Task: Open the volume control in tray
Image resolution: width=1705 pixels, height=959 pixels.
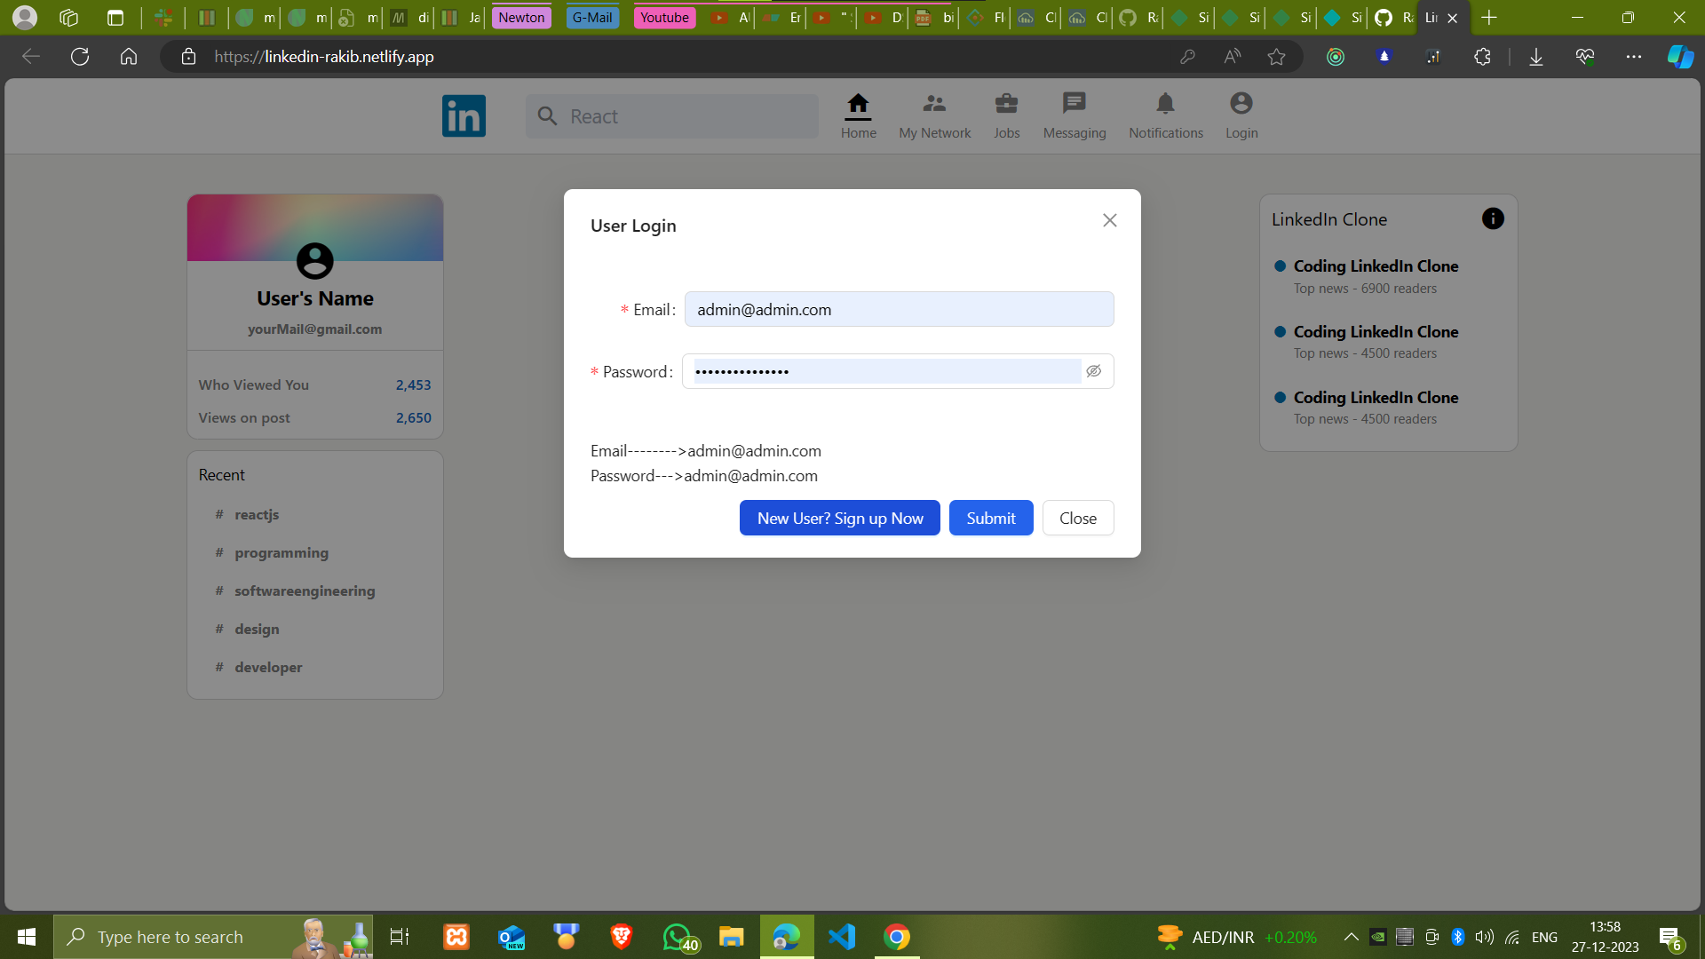Action: [1484, 937]
